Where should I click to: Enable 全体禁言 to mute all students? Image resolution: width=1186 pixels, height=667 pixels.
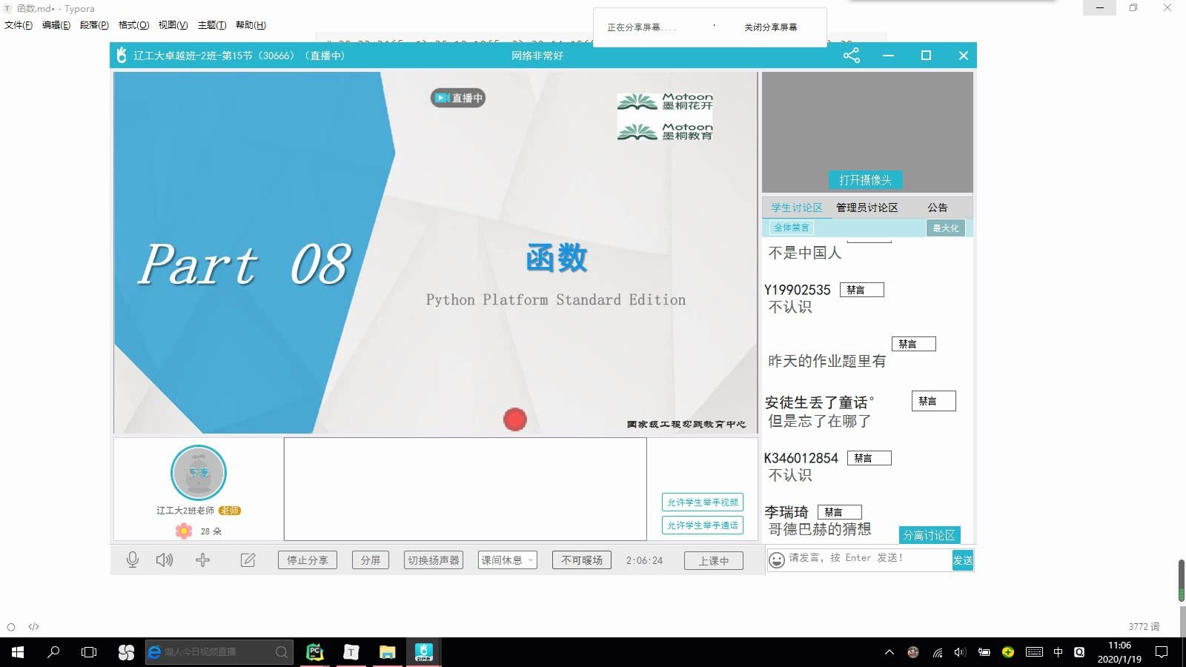(x=791, y=228)
